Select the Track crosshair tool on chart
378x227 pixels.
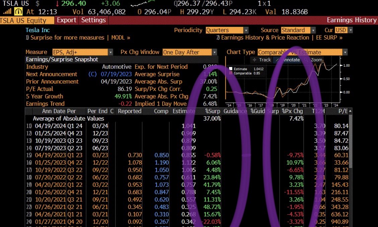point(261,60)
